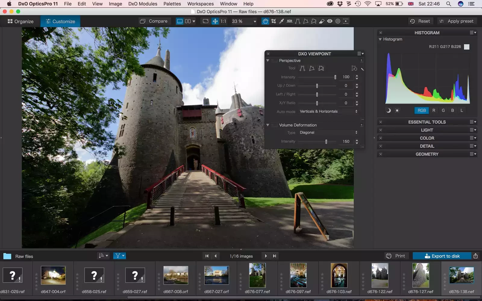Image resolution: width=482 pixels, height=301 pixels.
Task: Choose the rectangle tool in Perspective panel
Action: tap(312, 68)
